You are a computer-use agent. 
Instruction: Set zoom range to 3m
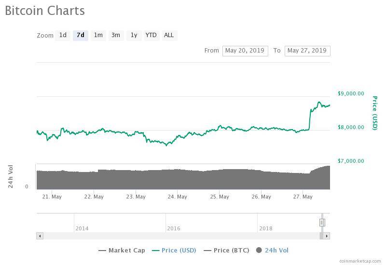116,35
